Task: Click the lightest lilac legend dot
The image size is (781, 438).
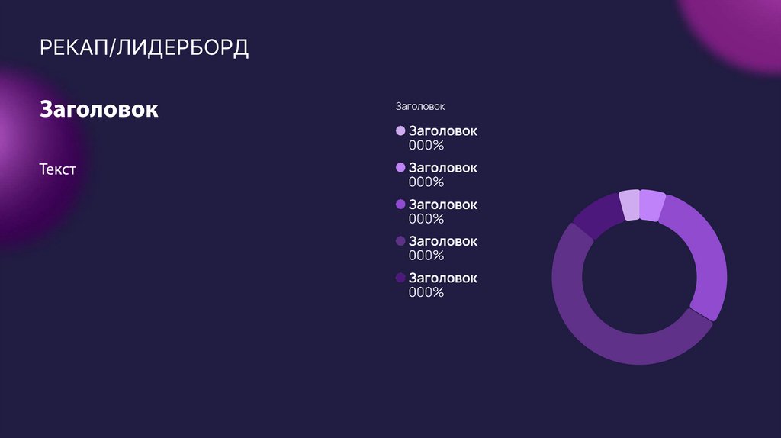Action: [400, 131]
